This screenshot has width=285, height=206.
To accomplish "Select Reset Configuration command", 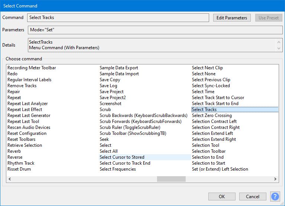I will coord(27,133).
